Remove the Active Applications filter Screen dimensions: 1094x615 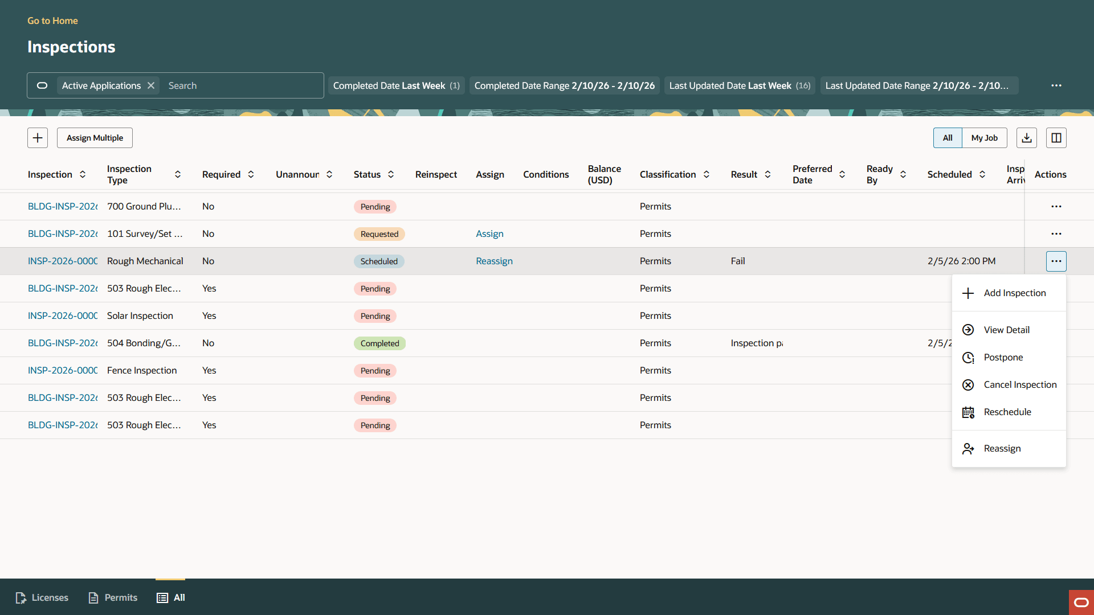point(150,85)
